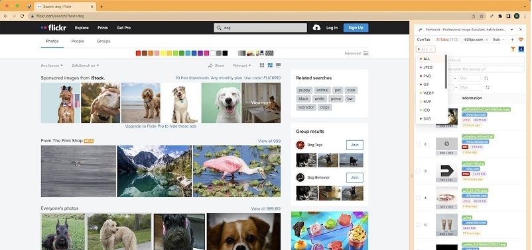Filter photos by black color swatch

tap(225, 53)
